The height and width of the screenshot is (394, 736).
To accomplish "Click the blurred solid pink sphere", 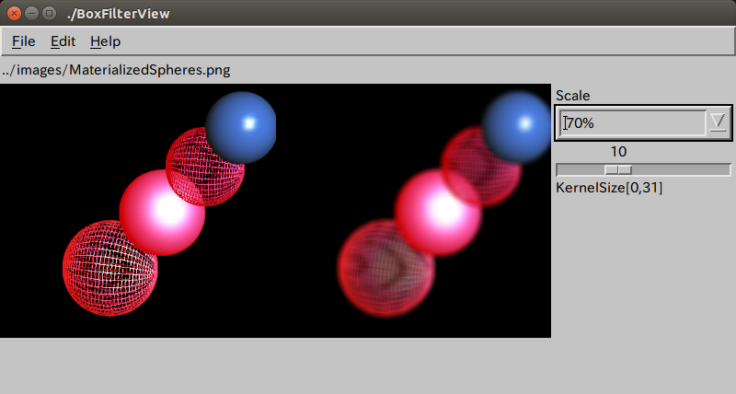I will [438, 213].
